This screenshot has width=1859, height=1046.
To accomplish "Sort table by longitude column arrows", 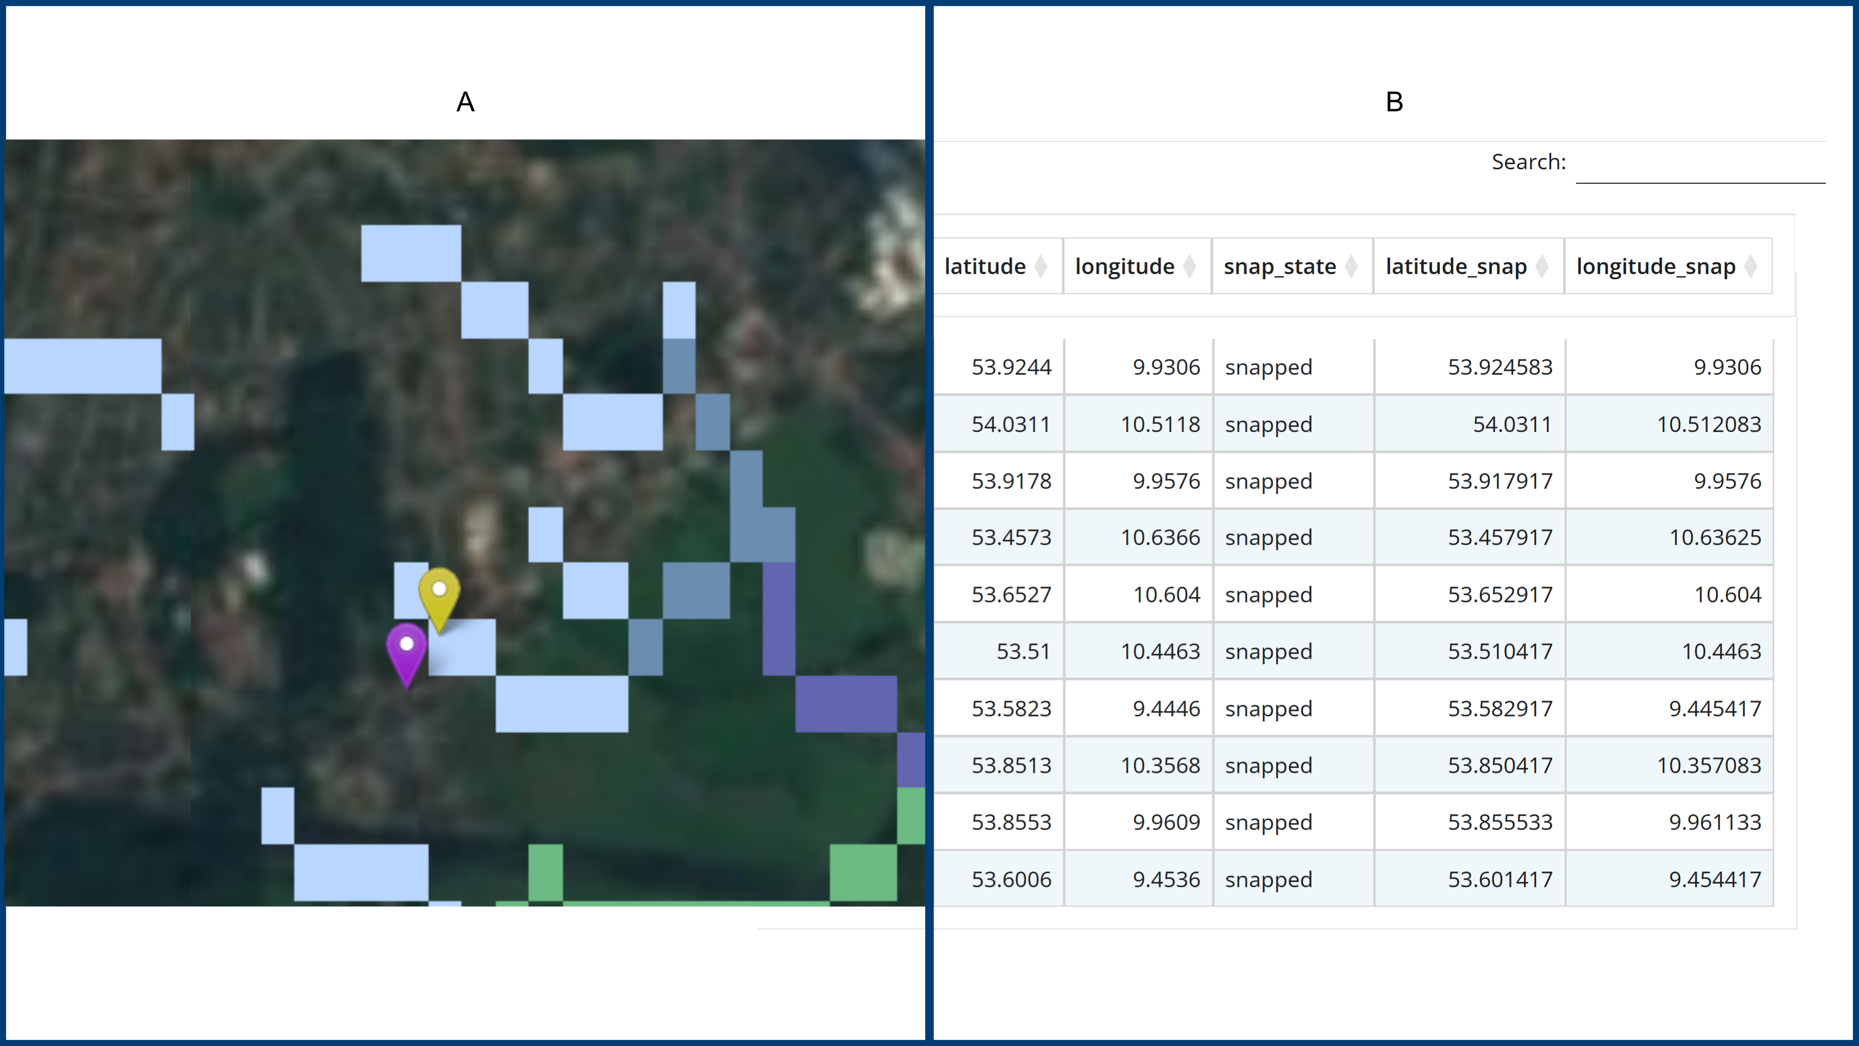I will coord(1189,266).
